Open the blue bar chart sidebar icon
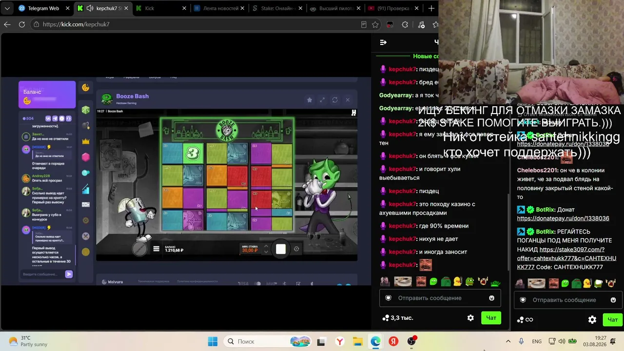This screenshot has width=624, height=351. point(86,189)
